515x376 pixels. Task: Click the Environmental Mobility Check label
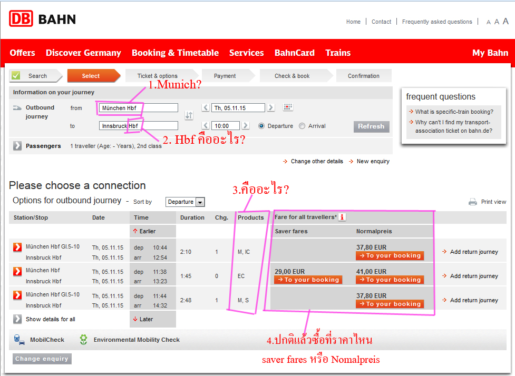(x=137, y=340)
